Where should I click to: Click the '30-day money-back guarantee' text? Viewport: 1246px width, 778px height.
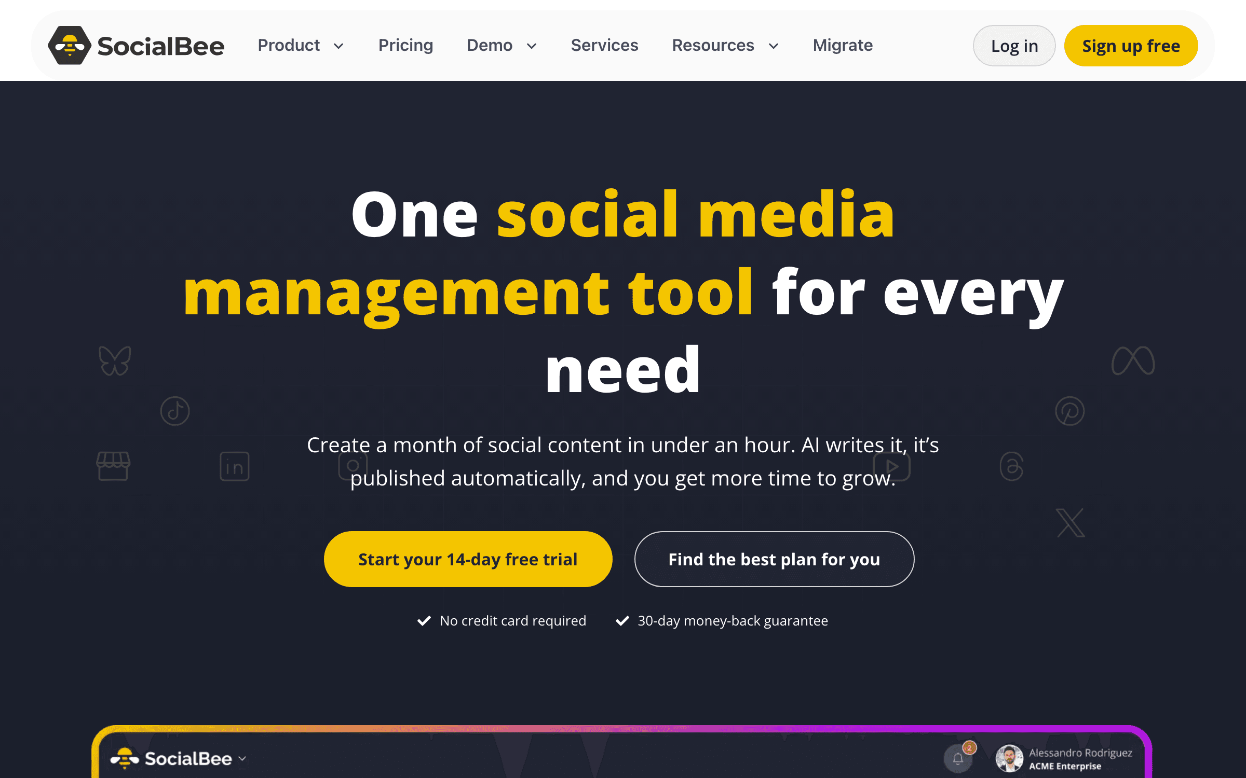coord(733,621)
